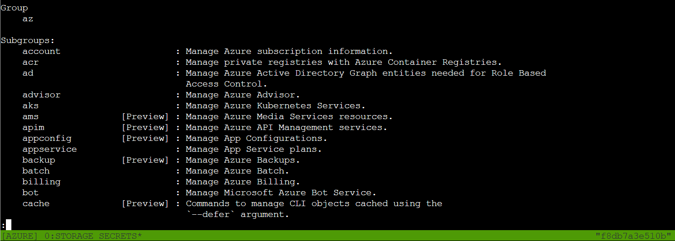The width and height of the screenshot is (675, 241).
Task: Click the "appservice" subgroup name
Action: tap(50, 149)
